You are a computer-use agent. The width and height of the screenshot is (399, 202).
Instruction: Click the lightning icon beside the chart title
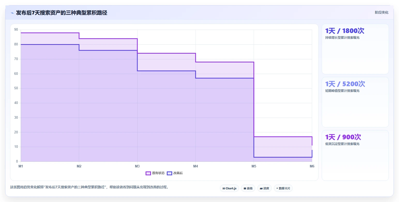pyautogui.click(x=12, y=13)
